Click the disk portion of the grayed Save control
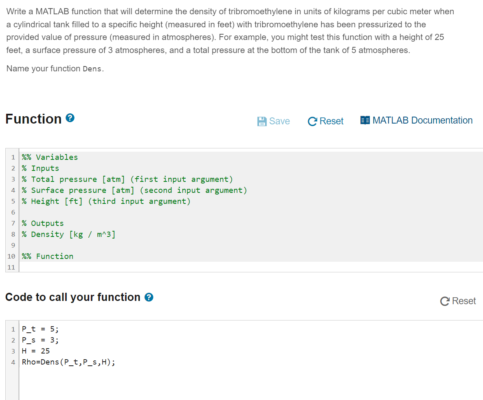Viewport: 483px width, 400px height. tap(262, 121)
